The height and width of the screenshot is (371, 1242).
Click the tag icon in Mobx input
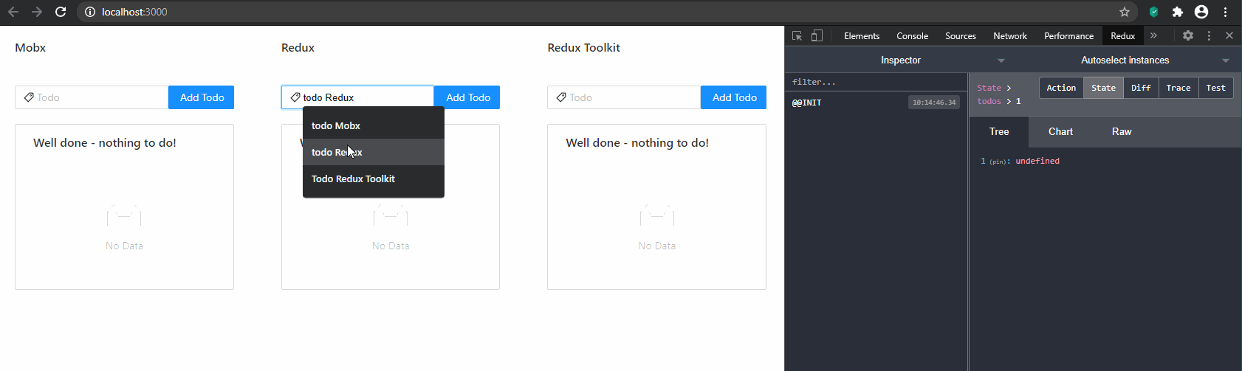29,97
